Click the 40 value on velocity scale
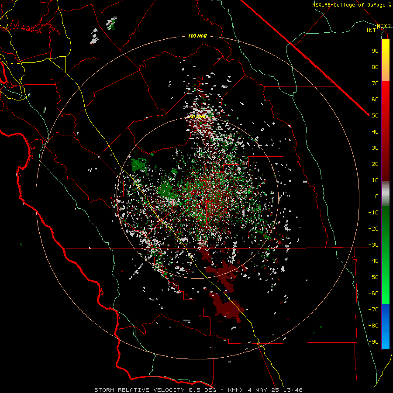The image size is (393, 393). [x=375, y=131]
